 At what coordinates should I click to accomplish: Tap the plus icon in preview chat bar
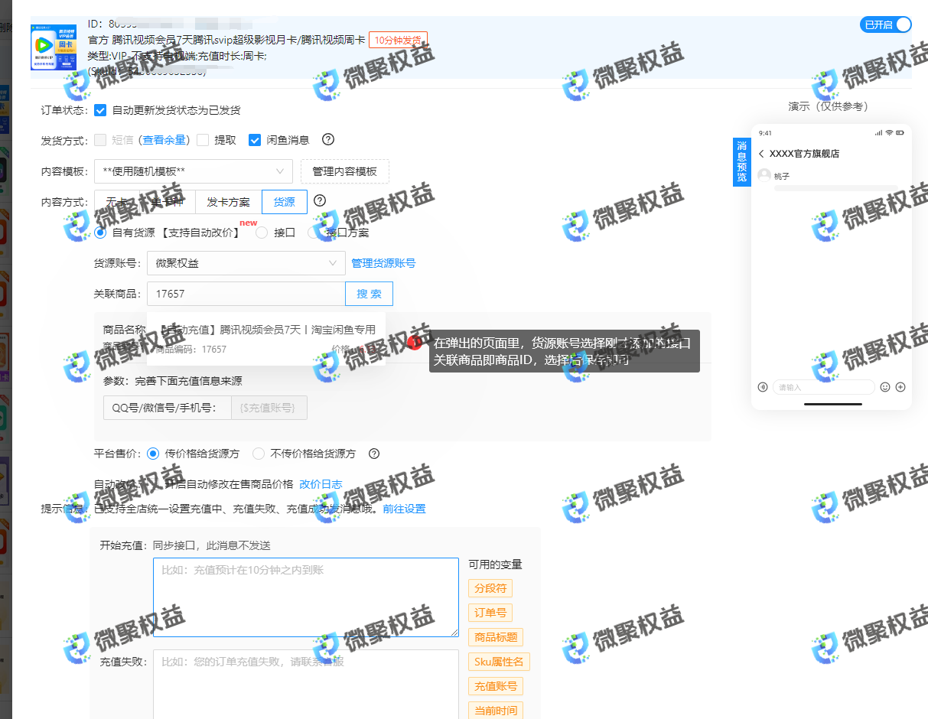900,387
